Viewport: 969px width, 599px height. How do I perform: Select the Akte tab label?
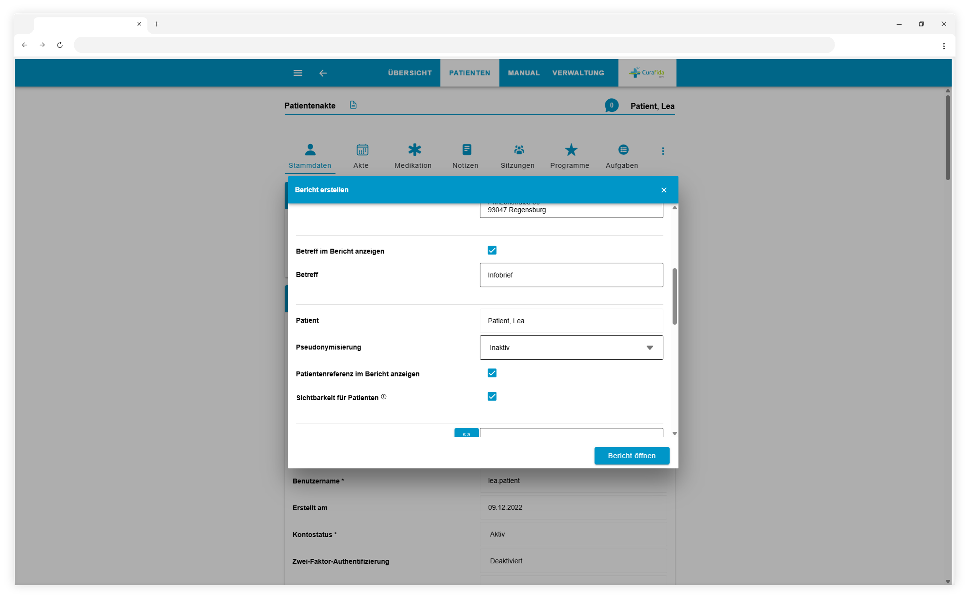click(x=361, y=166)
